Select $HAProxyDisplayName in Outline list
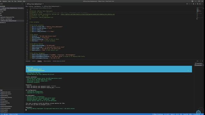This screenshot has width=205, height=115. (x=6, y=106)
